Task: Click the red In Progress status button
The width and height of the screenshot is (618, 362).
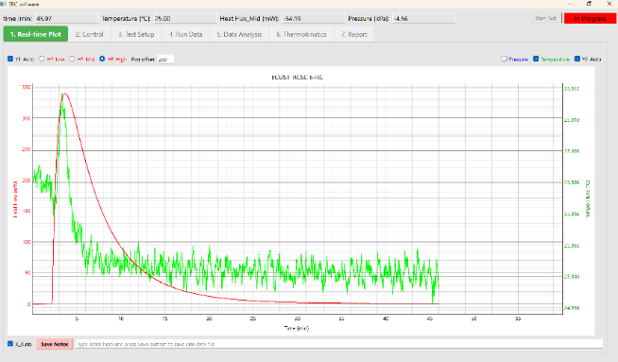Action: point(590,19)
